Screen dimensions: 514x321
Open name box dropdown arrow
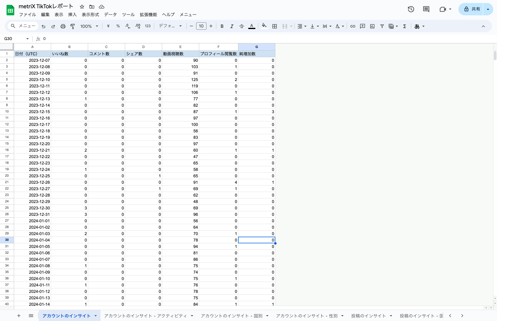28,39
